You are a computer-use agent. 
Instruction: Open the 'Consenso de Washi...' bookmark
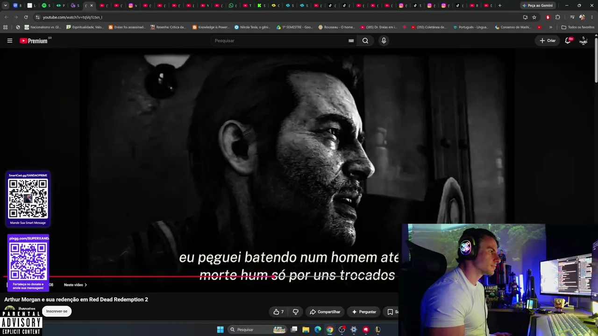pyautogui.click(x=513, y=27)
